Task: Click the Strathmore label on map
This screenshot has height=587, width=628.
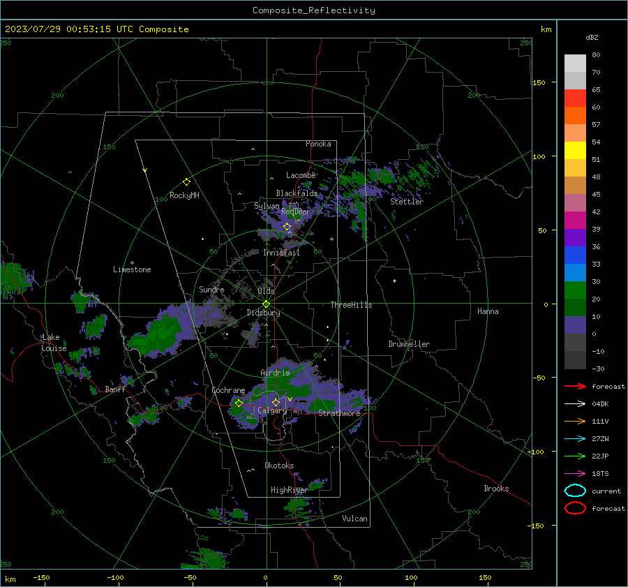Action: [339, 413]
